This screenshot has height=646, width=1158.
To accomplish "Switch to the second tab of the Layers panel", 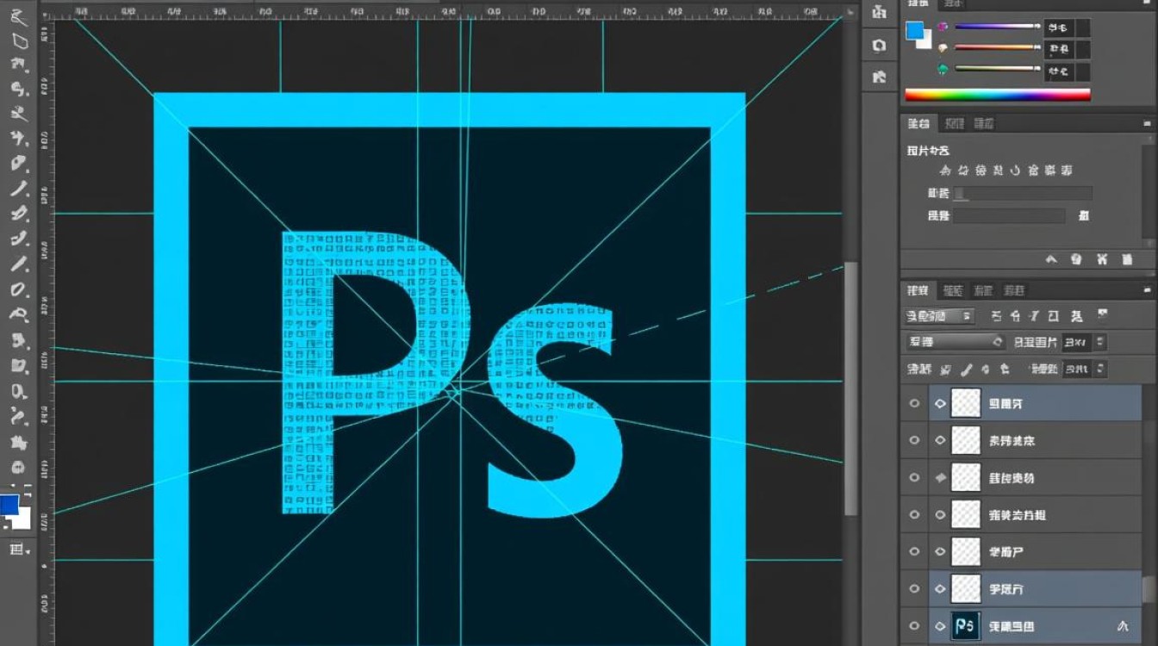I will 953,290.
